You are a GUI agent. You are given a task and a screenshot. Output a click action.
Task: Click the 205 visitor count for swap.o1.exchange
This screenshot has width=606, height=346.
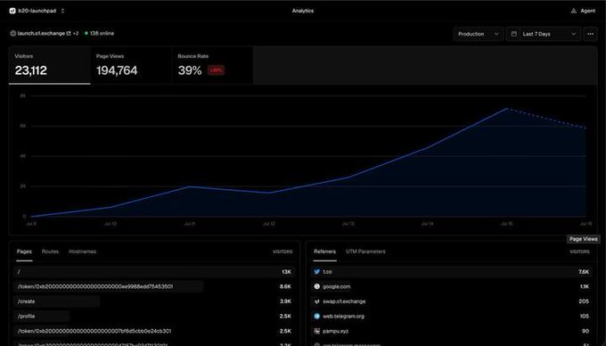pyautogui.click(x=584, y=301)
